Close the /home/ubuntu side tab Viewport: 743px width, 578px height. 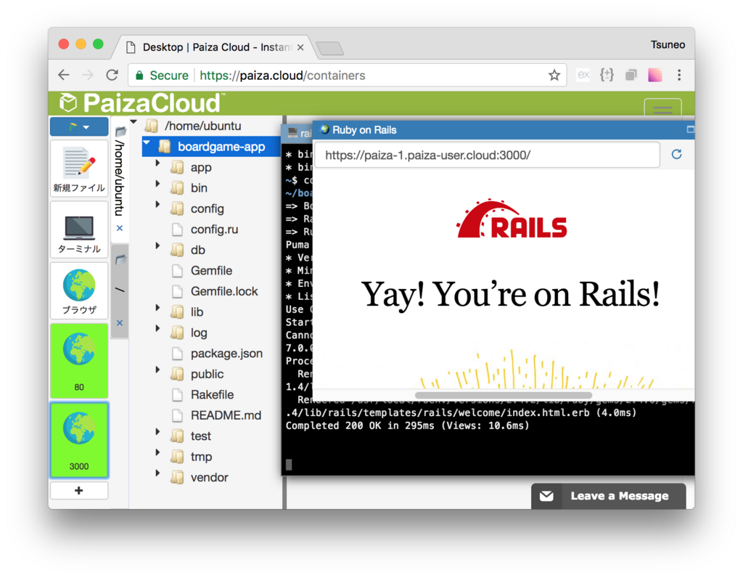point(120,228)
